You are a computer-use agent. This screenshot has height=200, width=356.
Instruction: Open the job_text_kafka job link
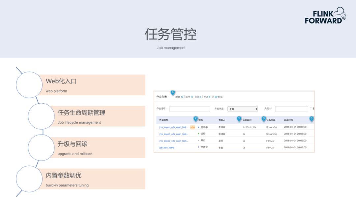click(x=167, y=148)
